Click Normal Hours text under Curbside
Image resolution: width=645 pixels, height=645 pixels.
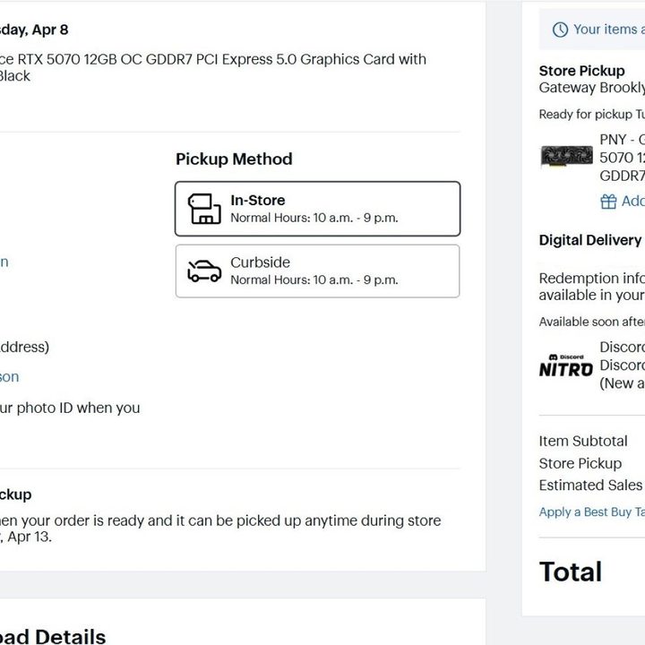[314, 280]
